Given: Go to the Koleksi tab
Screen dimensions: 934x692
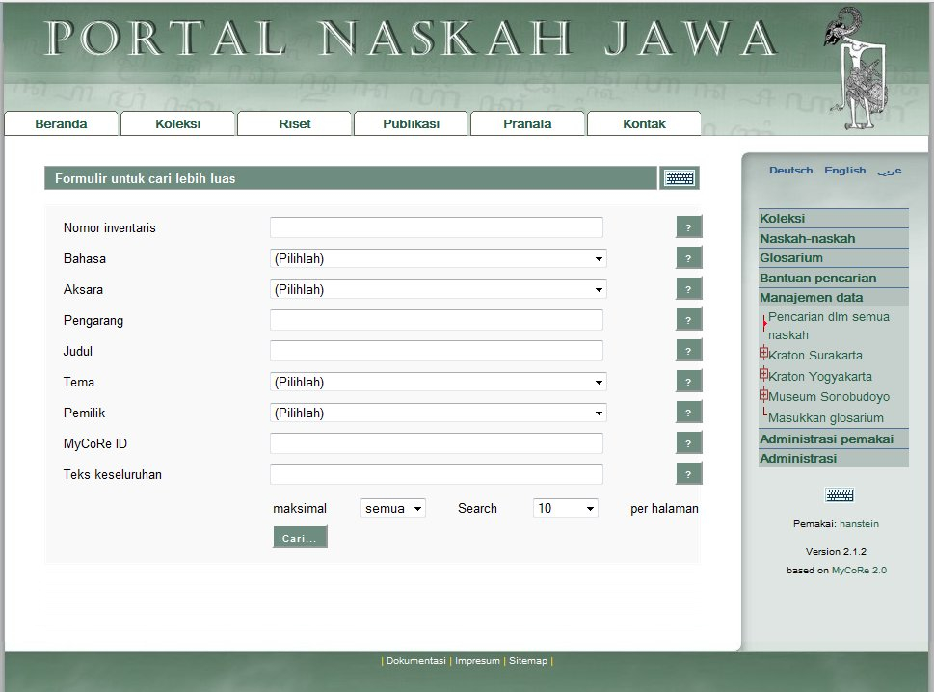Looking at the screenshot, I should click(x=177, y=123).
